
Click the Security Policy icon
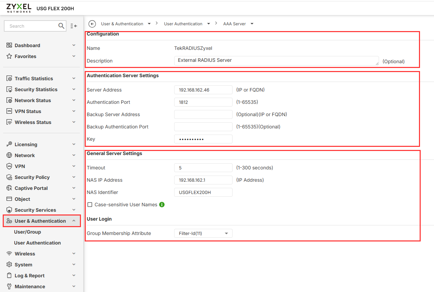pos(9,177)
